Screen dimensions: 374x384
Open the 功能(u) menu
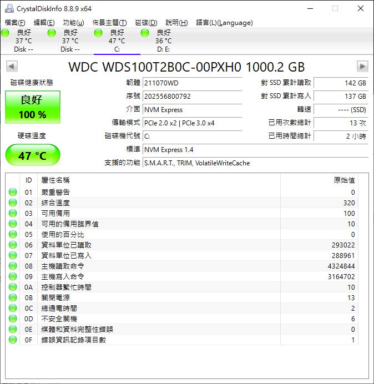(73, 23)
